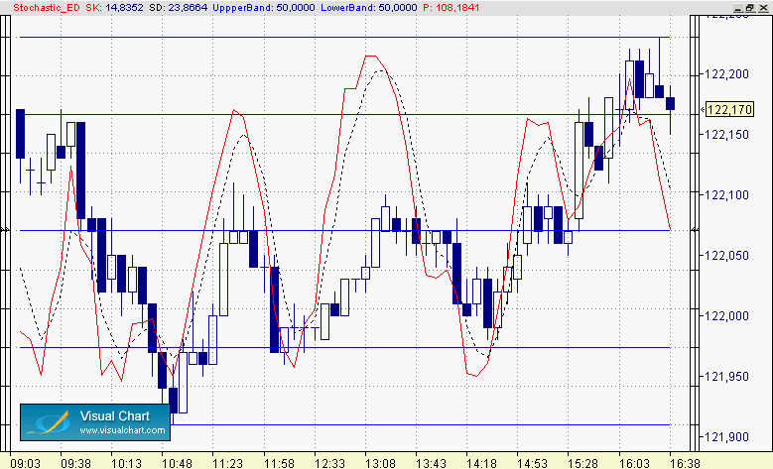The width and height of the screenshot is (773, 469).
Task: Close the chart window
Action: pyautogui.click(x=762, y=8)
